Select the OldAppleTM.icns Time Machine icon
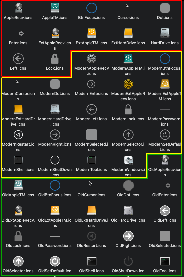 (x=18, y=185)
